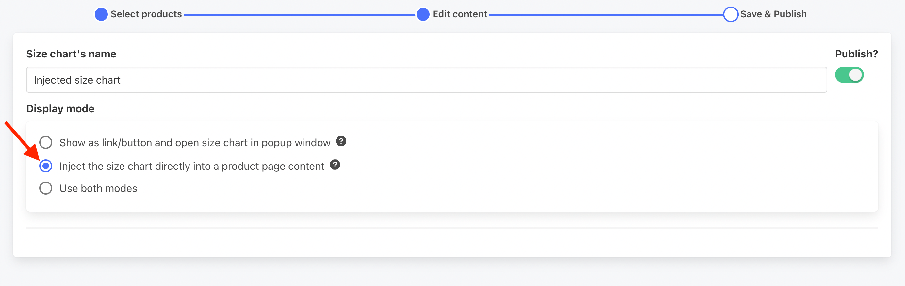Click the Edit content step circle

point(423,14)
